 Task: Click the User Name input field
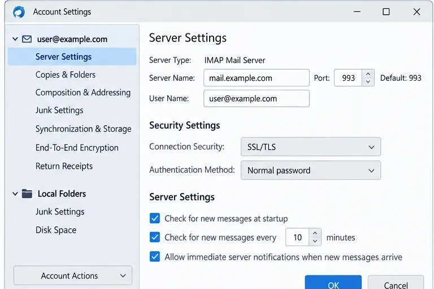tap(257, 98)
